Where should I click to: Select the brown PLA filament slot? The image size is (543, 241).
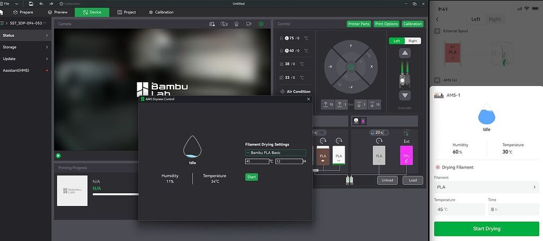323,155
